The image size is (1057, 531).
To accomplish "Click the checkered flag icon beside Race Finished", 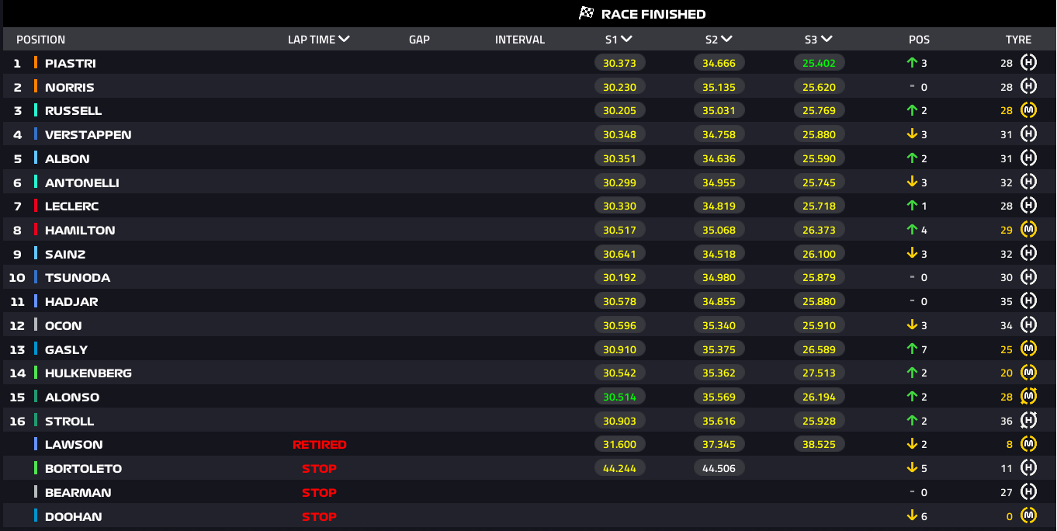I will tap(587, 13).
